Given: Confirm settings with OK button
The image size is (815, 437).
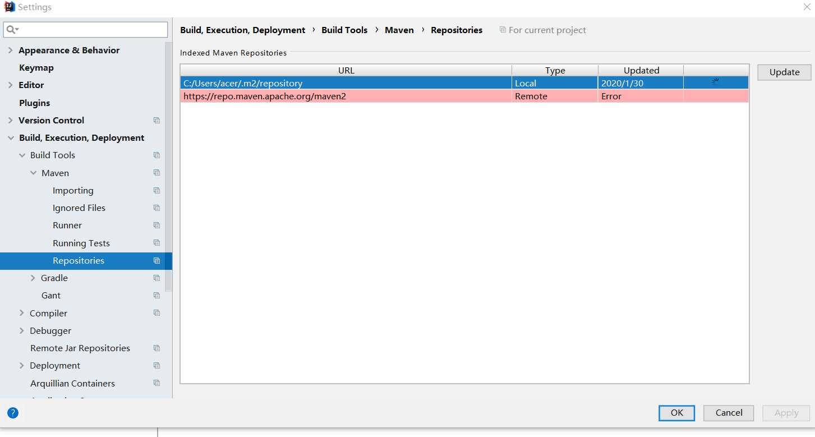Looking at the screenshot, I should coord(677,413).
